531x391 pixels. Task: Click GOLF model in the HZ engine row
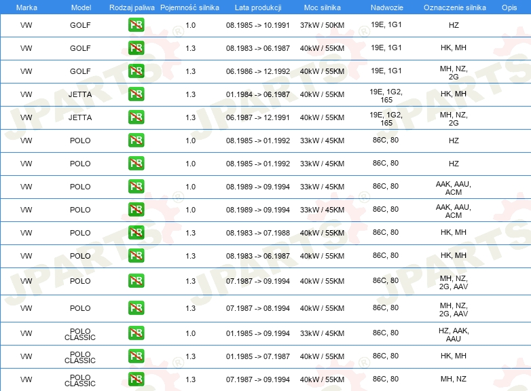point(80,25)
